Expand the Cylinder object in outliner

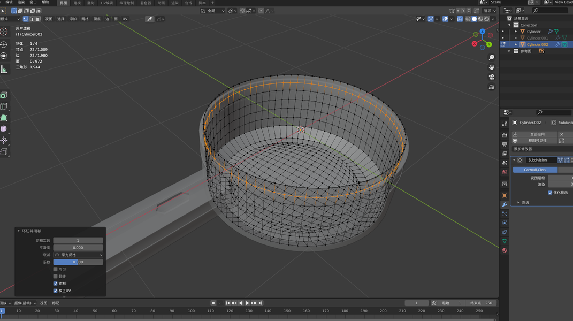click(x=516, y=32)
